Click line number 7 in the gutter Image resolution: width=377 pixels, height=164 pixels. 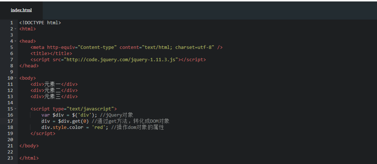[12, 60]
